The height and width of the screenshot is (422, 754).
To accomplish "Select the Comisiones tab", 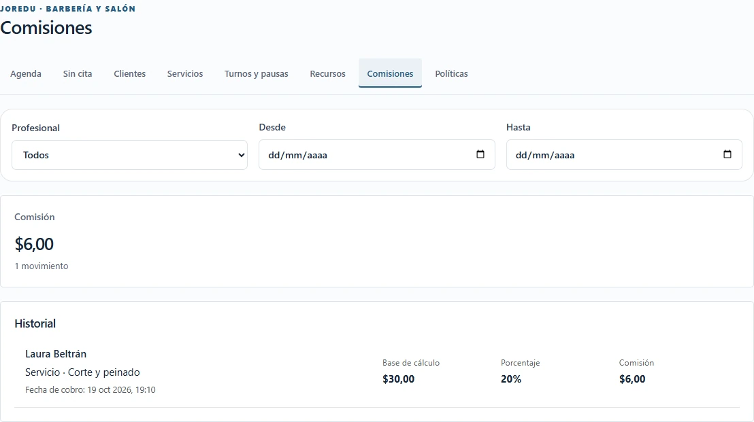I will click(x=390, y=73).
